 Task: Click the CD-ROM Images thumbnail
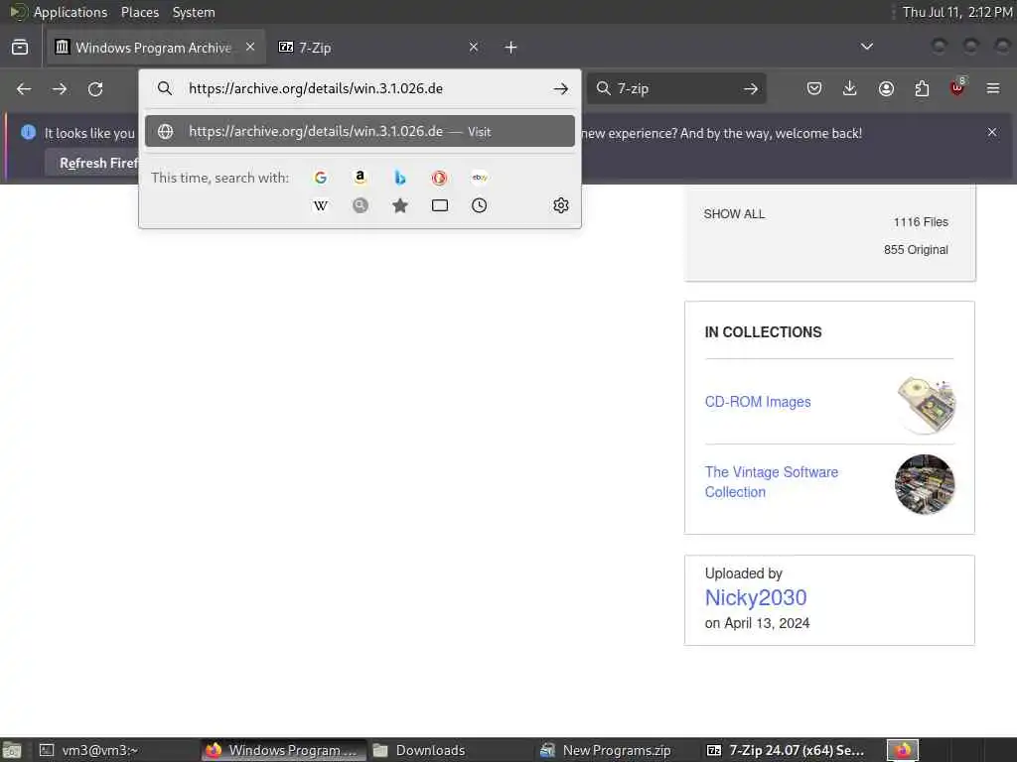(x=926, y=405)
